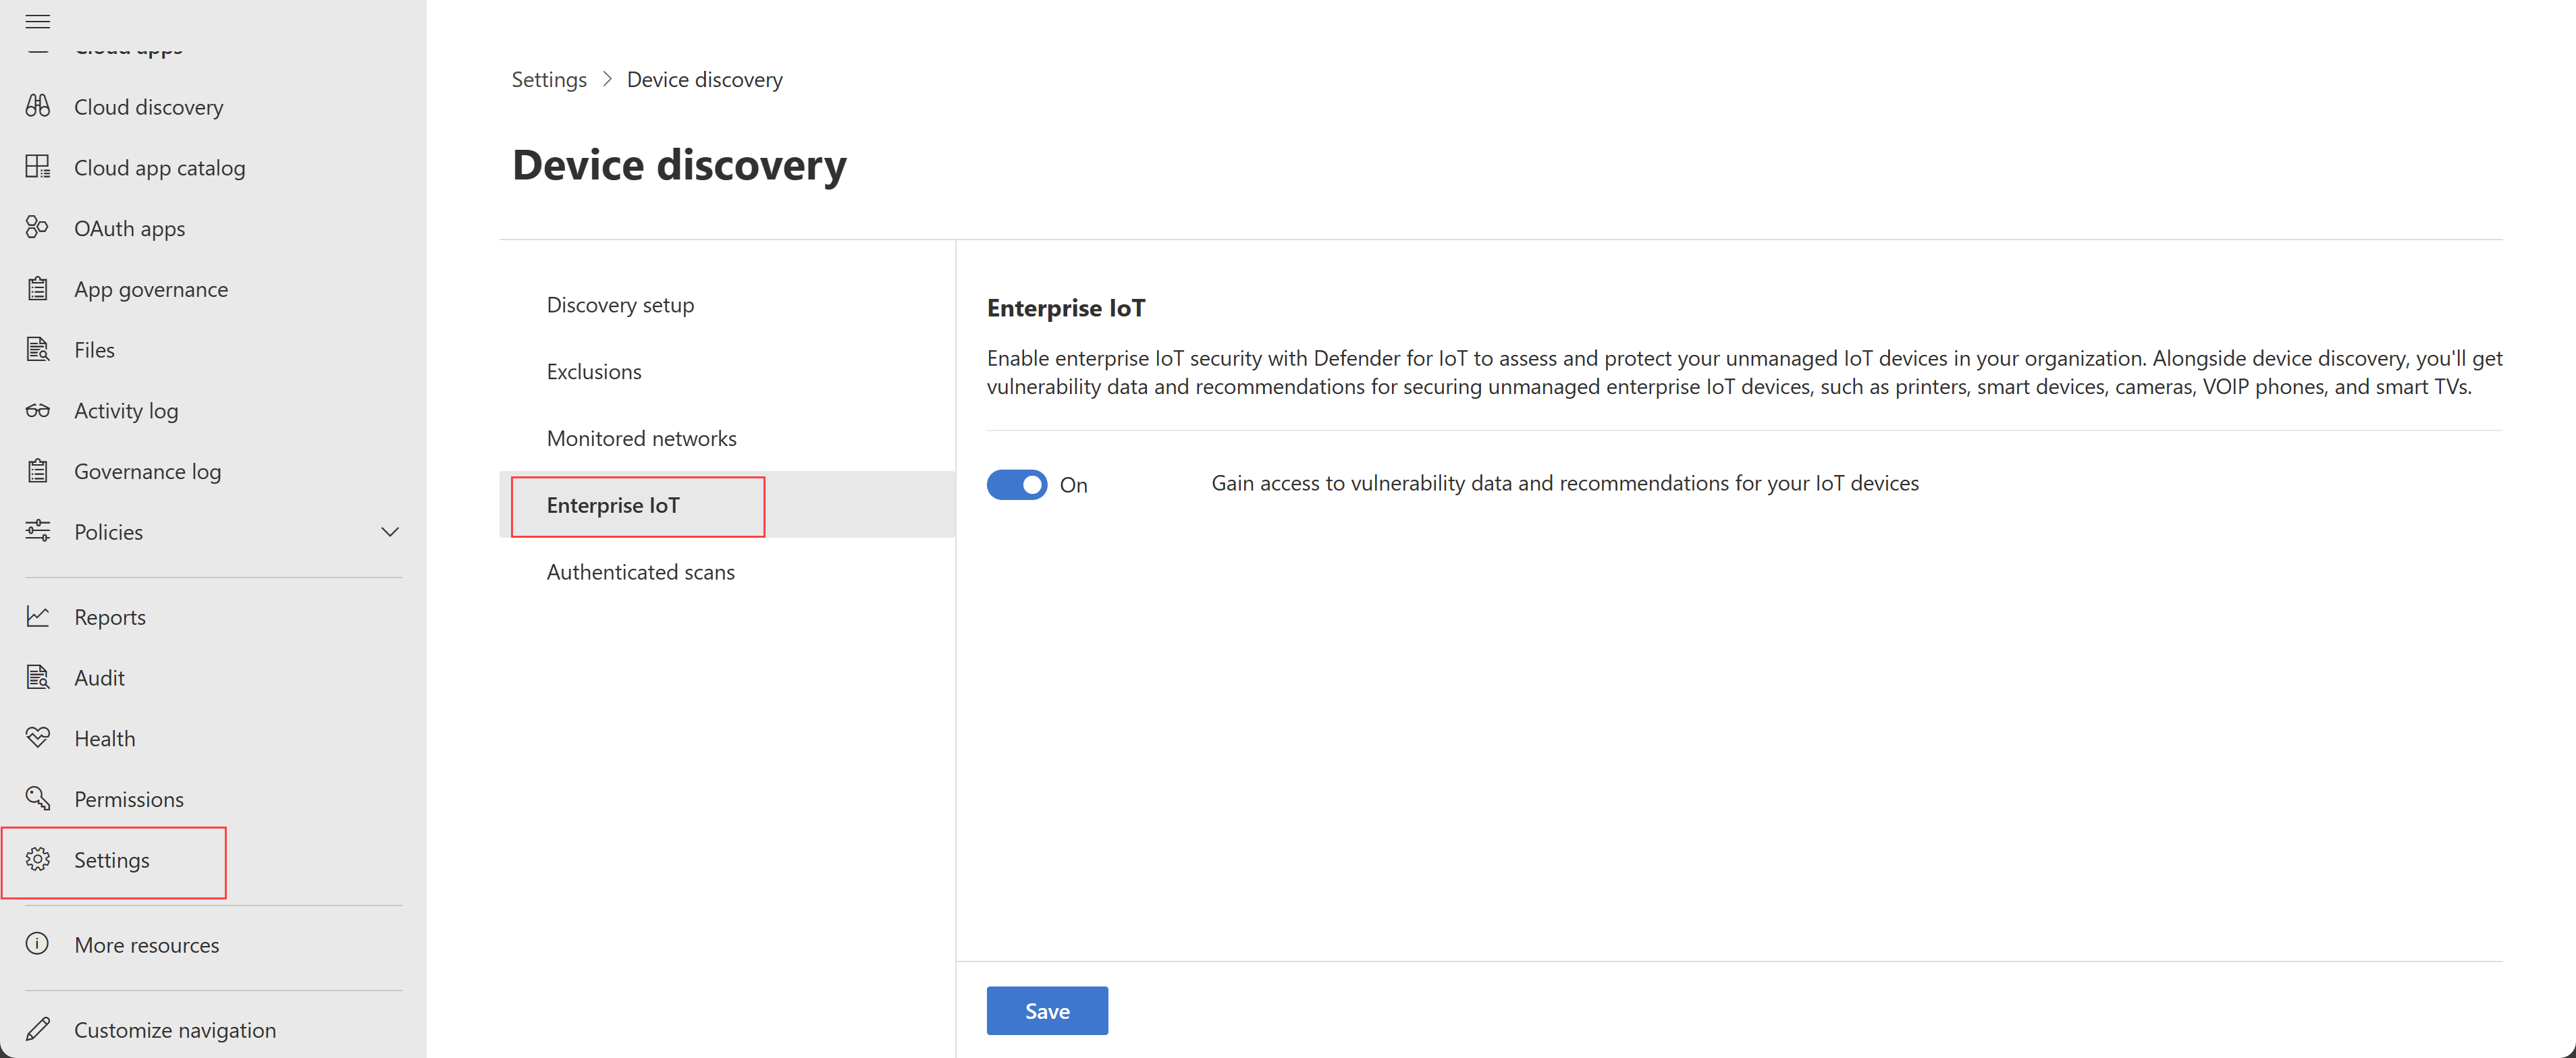Image resolution: width=2576 pixels, height=1058 pixels.
Task: Select the Exclusions tab
Action: point(593,370)
